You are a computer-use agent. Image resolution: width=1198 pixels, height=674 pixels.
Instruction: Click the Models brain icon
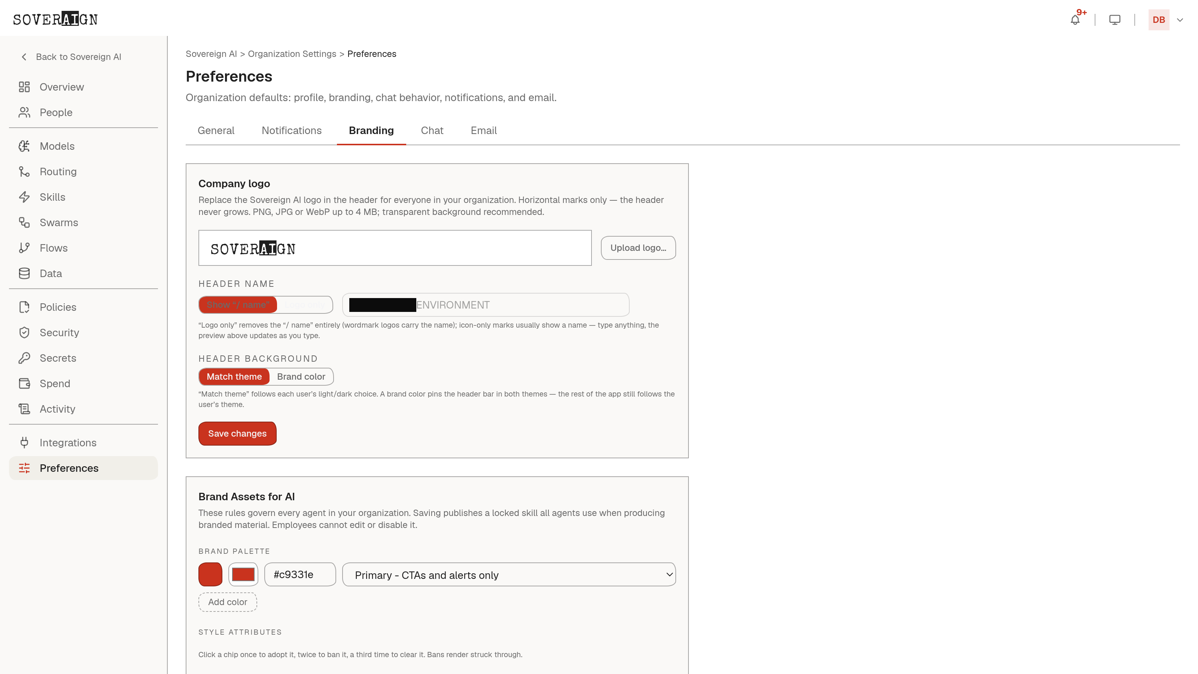point(24,146)
